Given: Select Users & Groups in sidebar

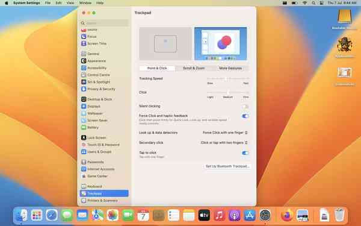Looking at the screenshot, I should [104, 152].
